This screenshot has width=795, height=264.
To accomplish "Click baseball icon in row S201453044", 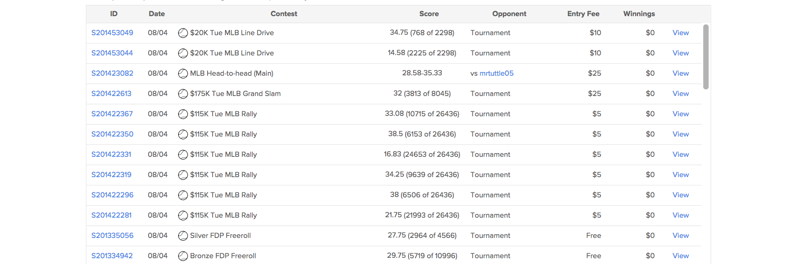I will point(183,53).
